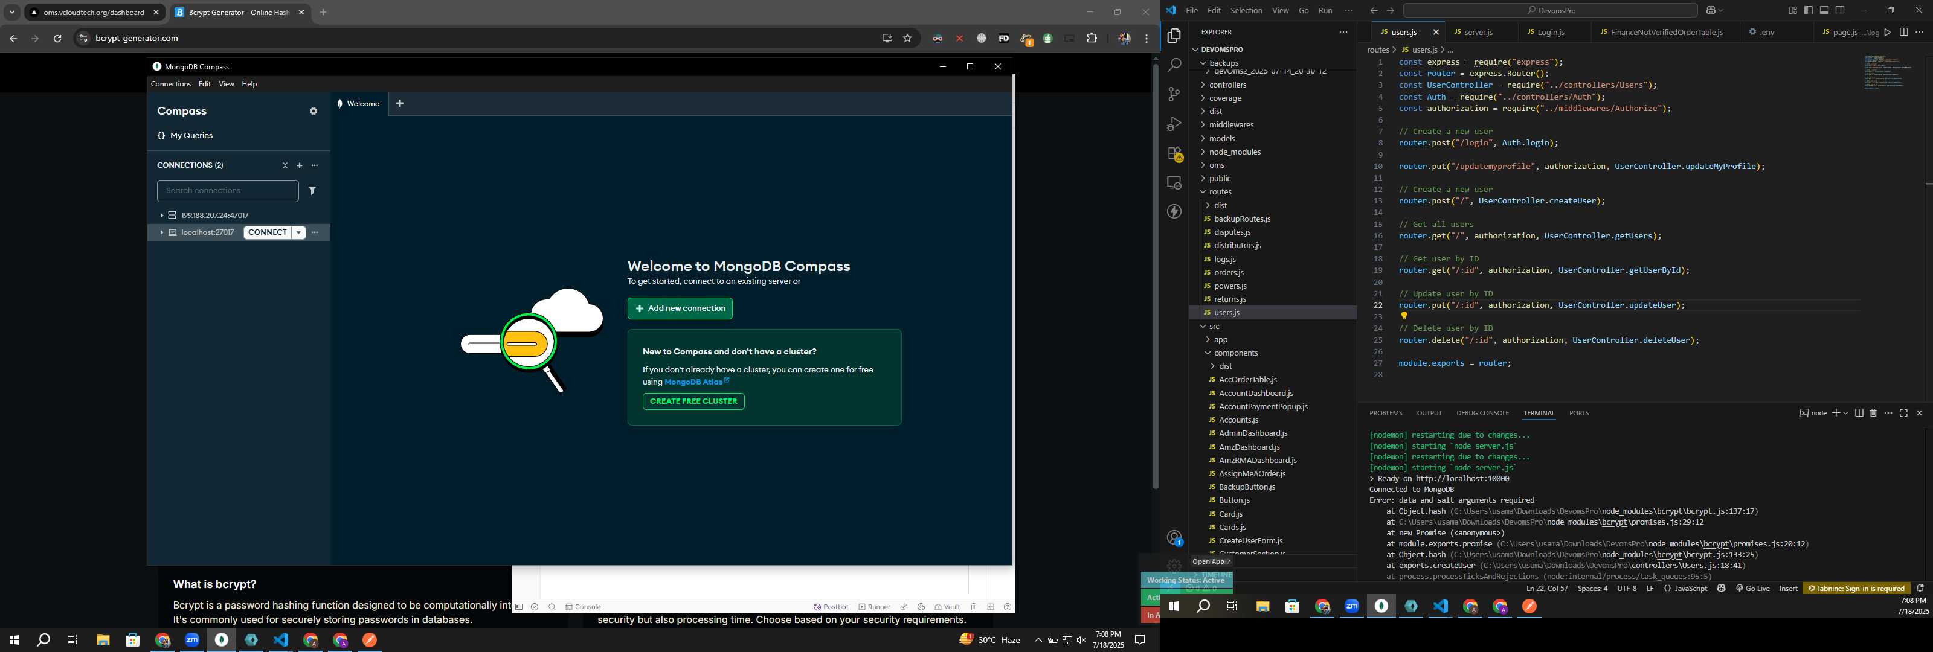Open CONNECT button dropdown arrow
This screenshot has width=1933, height=652.
(x=298, y=232)
